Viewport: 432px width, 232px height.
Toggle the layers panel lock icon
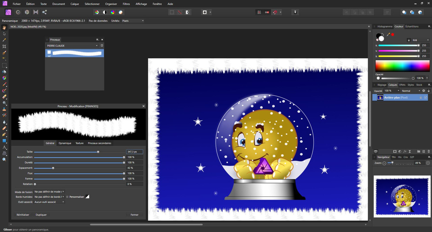pos(429,91)
